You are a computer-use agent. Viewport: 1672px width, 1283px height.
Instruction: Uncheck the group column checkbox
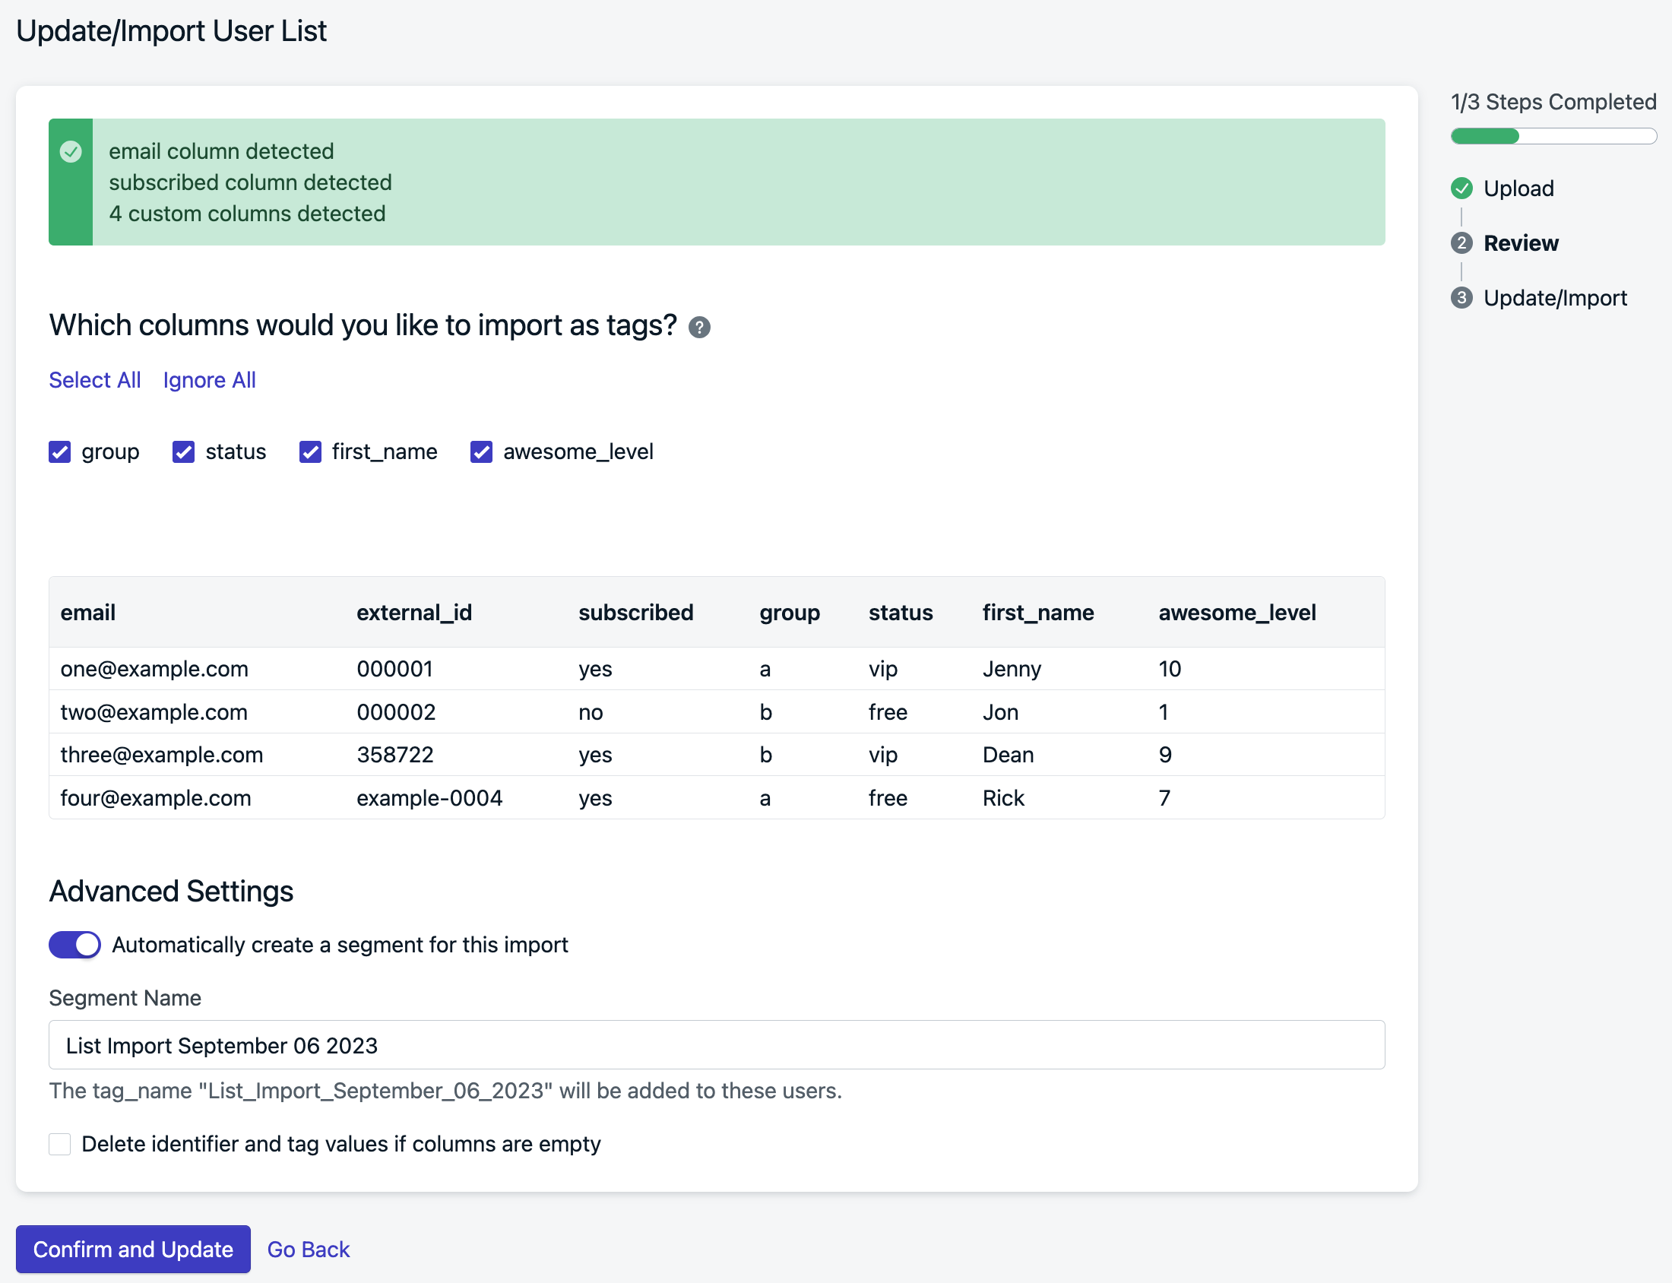point(59,452)
